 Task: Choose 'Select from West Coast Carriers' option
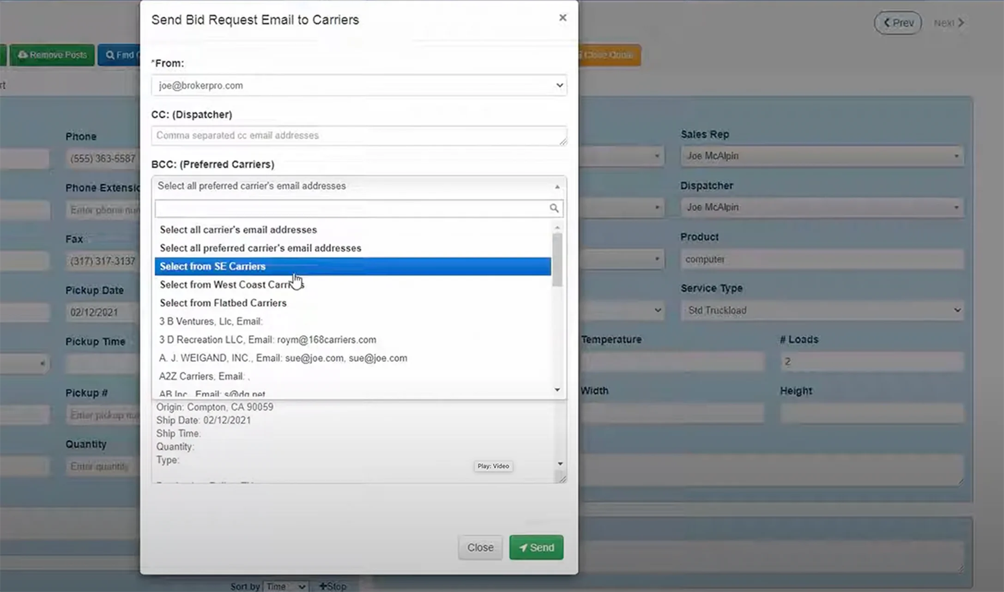(x=231, y=285)
